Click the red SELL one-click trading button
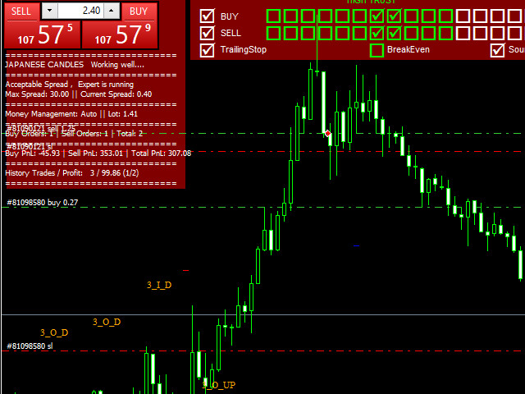 22,11
